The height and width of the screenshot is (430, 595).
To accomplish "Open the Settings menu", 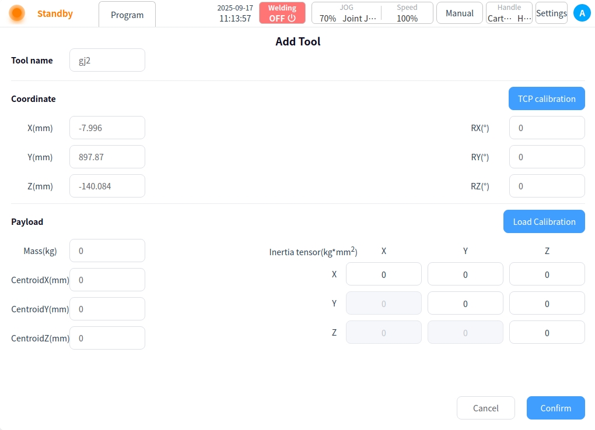I will coord(551,13).
